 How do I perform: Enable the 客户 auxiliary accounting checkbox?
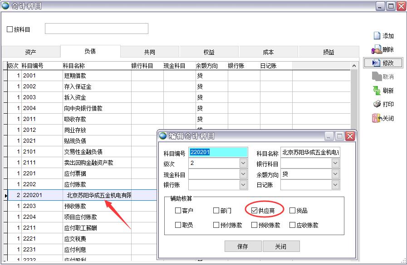178,211
